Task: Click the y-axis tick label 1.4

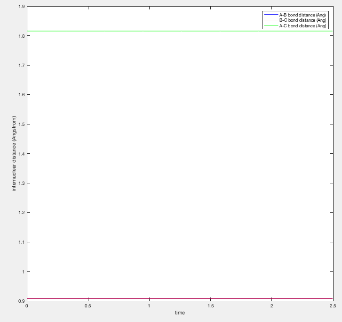Action: tap(21, 154)
